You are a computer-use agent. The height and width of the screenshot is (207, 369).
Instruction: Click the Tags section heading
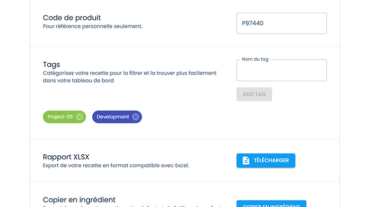(x=51, y=64)
